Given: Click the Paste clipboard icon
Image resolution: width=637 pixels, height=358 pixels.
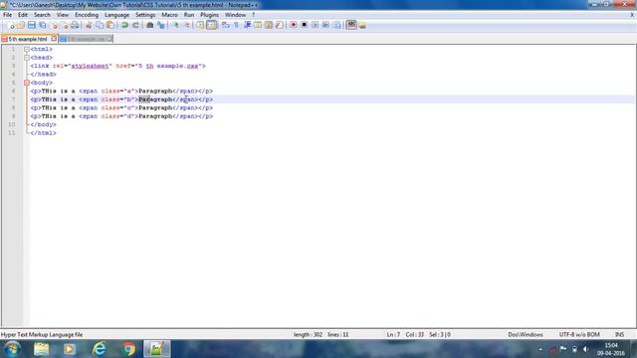Looking at the screenshot, I should [x=110, y=25].
